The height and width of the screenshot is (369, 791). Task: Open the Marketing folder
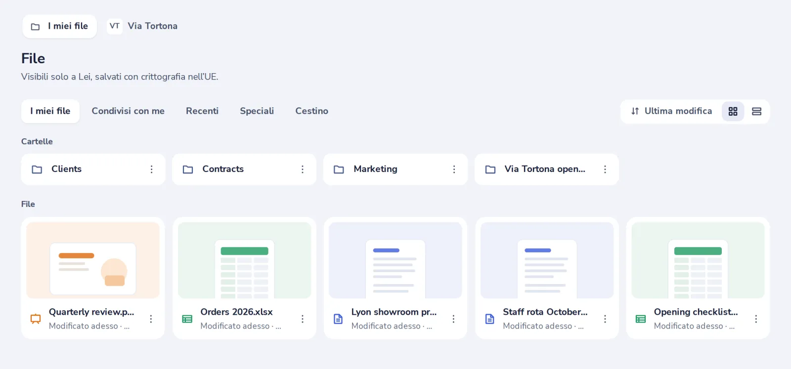point(395,169)
